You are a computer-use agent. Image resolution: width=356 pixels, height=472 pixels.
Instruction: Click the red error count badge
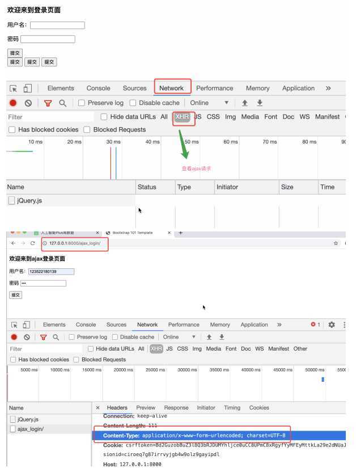click(x=315, y=324)
